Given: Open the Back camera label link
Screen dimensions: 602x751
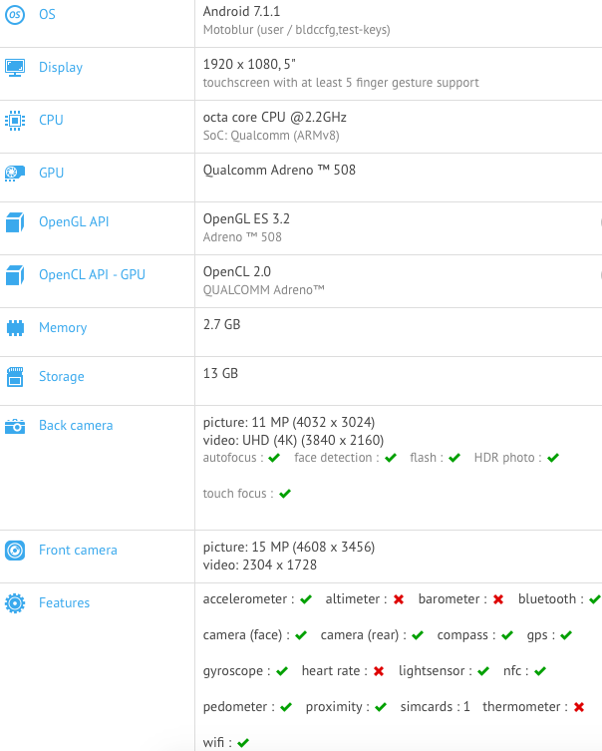Looking at the screenshot, I should (x=76, y=426).
